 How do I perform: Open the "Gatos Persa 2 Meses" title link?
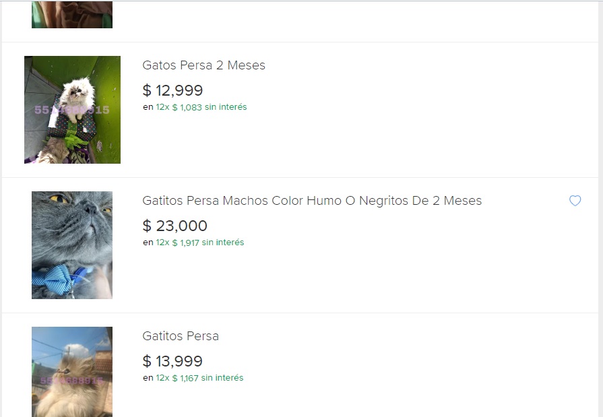point(203,65)
